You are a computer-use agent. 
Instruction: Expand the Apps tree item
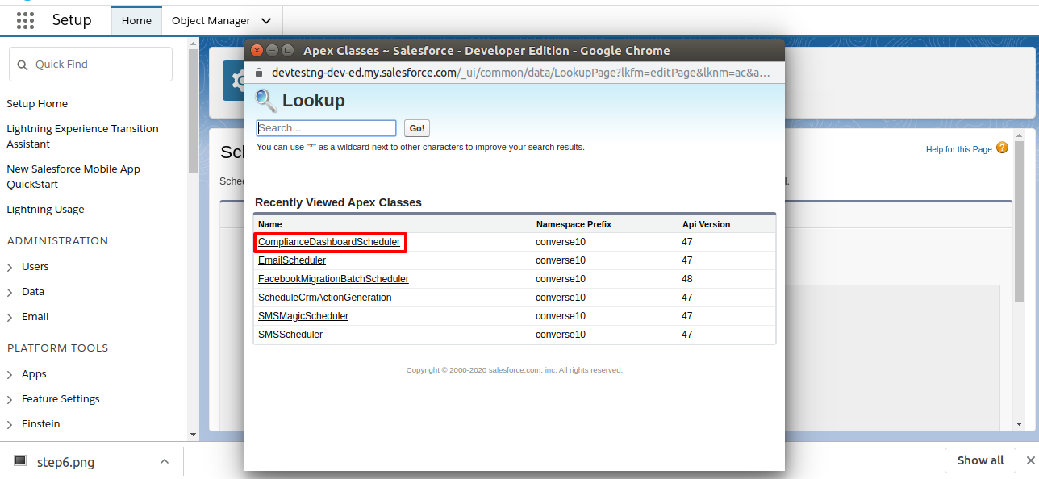(10, 374)
